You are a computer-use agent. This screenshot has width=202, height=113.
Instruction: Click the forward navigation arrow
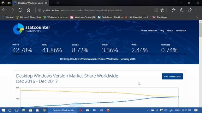coord(12,10)
